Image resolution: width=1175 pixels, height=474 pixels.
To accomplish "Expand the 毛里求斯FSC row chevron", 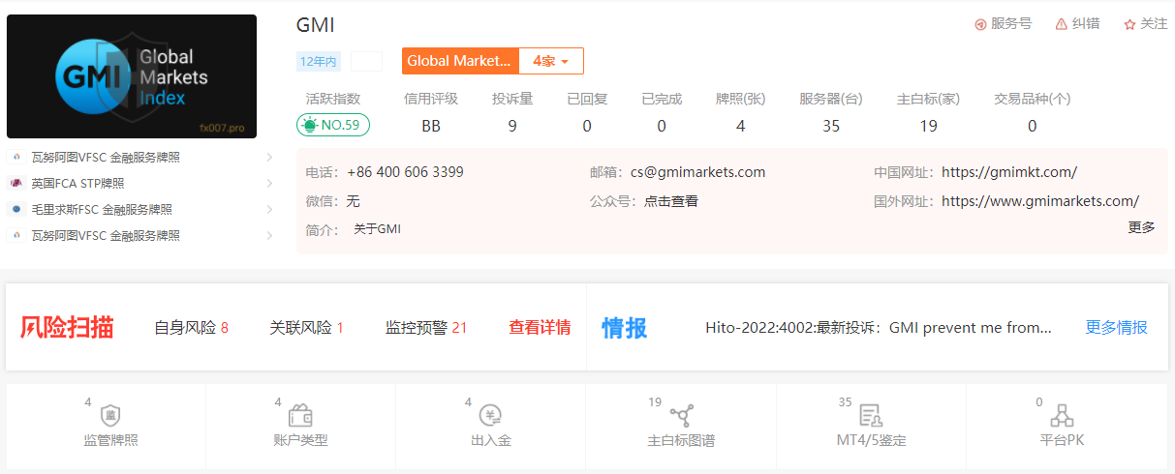I will (269, 209).
